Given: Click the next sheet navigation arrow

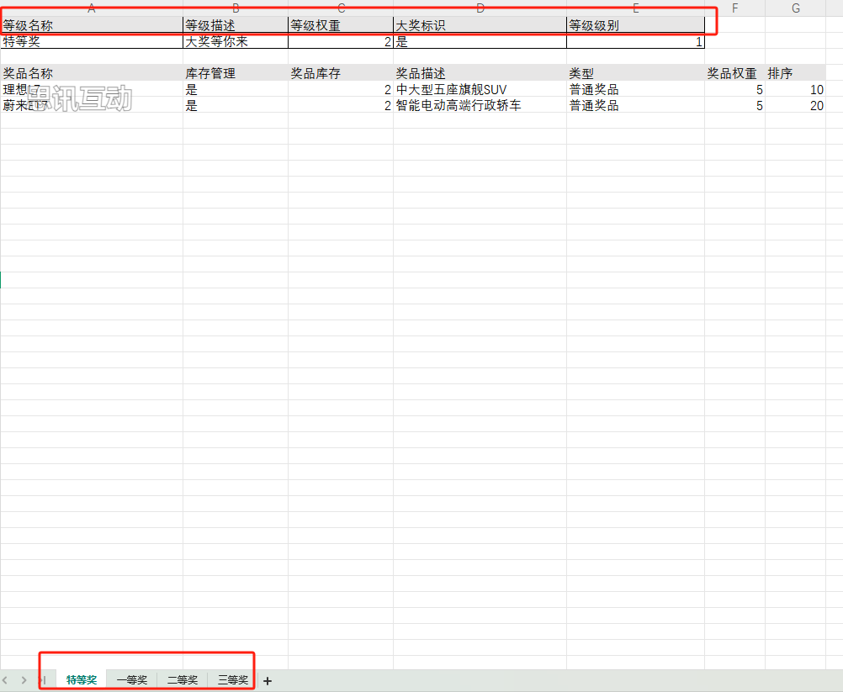Looking at the screenshot, I should tap(24, 680).
